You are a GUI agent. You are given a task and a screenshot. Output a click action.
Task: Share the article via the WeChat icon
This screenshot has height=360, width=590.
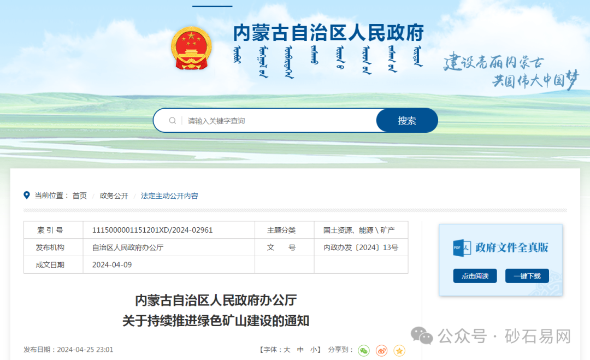point(363,350)
